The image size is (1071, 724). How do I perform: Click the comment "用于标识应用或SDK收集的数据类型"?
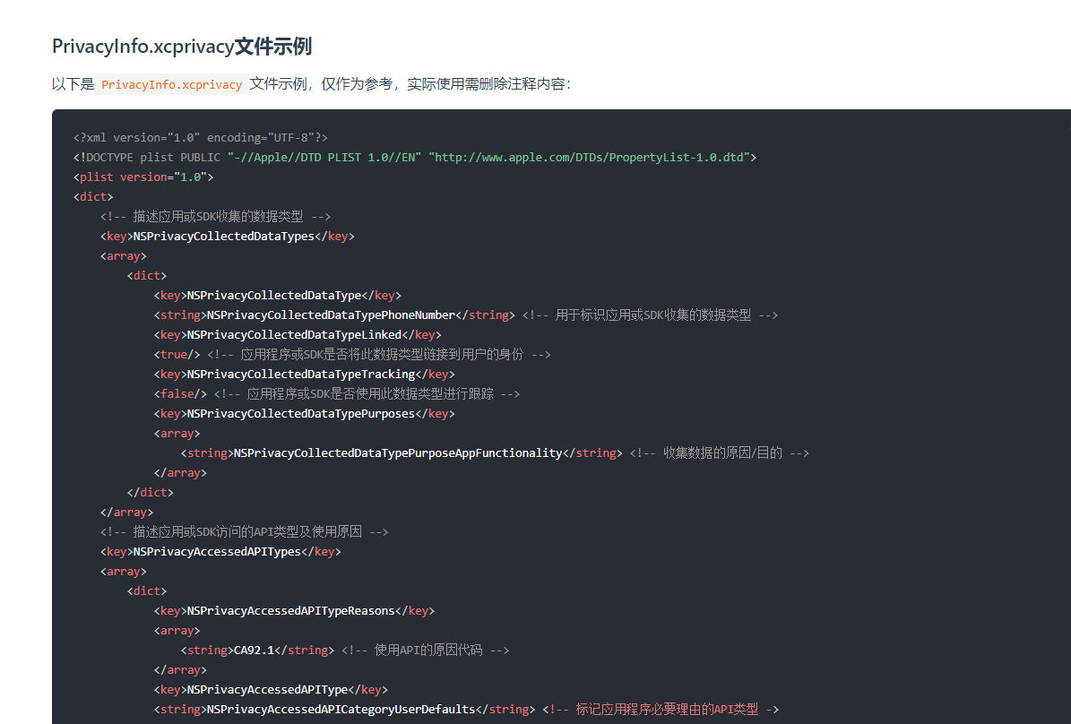pos(651,315)
